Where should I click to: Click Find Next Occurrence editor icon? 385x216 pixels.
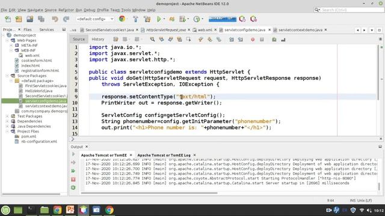pyautogui.click(x=170, y=40)
